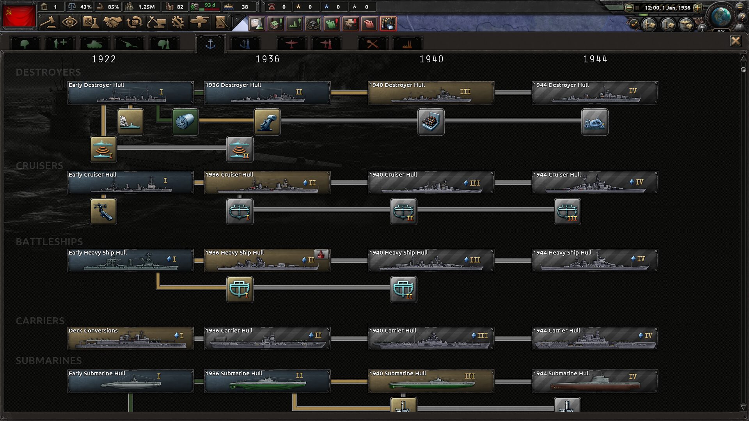
Task: Click the green bar-chart alert icon
Action: 294,23
